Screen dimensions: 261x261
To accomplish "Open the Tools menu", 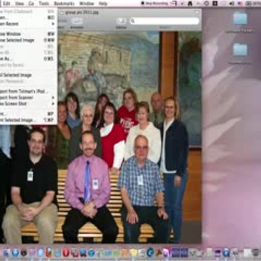I will tap(44, 3).
